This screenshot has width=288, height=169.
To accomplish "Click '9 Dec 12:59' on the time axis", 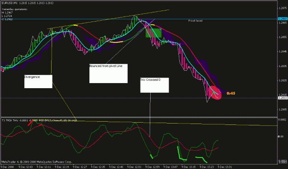I will coord(153,167).
